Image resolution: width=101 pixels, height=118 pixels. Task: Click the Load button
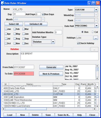[x=10, y=115]
